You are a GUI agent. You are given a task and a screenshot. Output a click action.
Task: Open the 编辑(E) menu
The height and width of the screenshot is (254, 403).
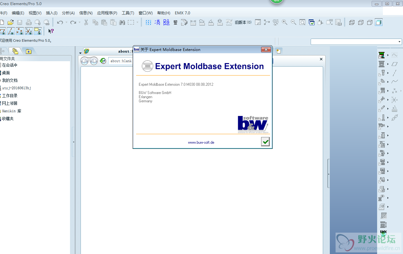tap(18, 13)
